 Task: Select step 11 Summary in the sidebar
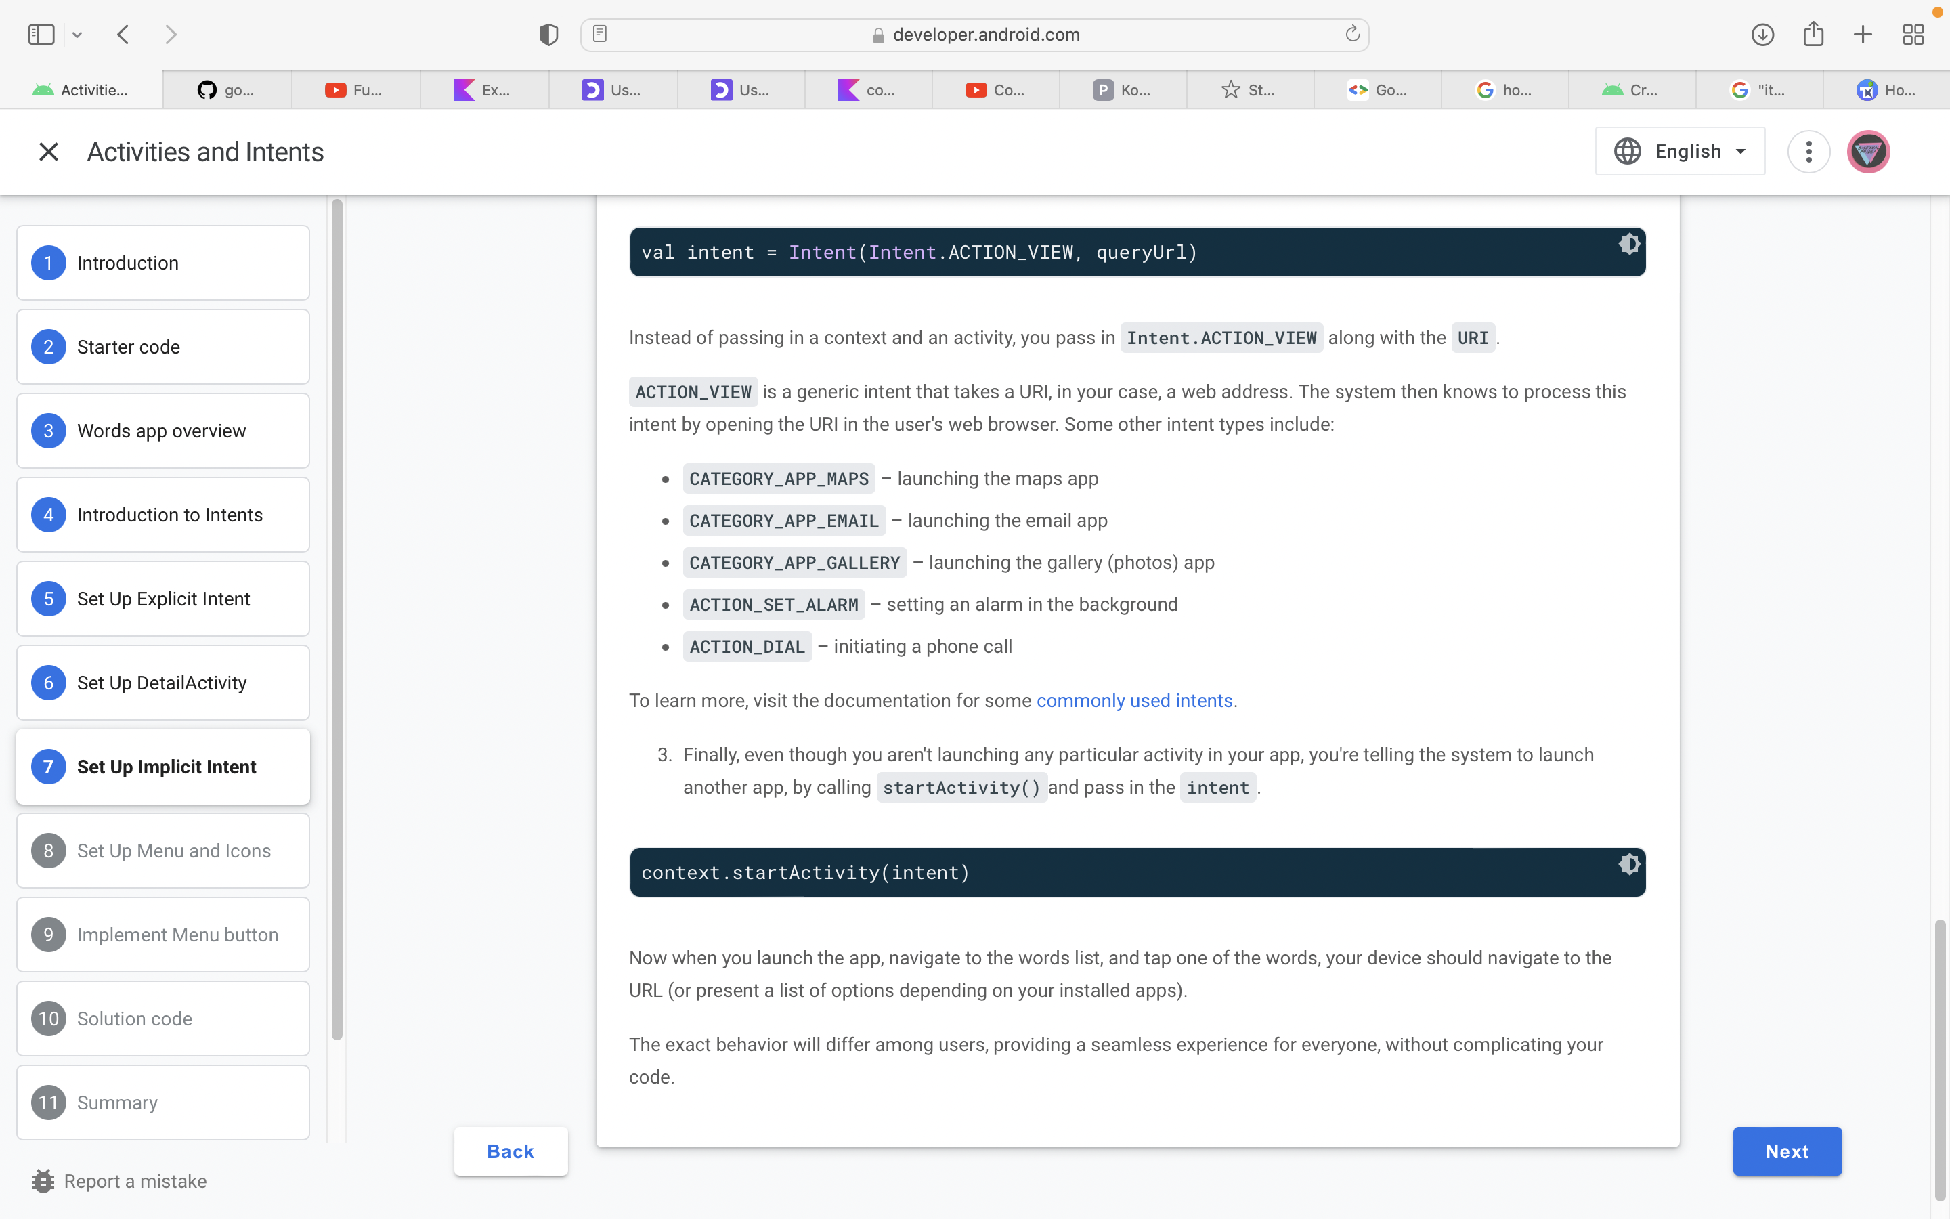click(162, 1102)
